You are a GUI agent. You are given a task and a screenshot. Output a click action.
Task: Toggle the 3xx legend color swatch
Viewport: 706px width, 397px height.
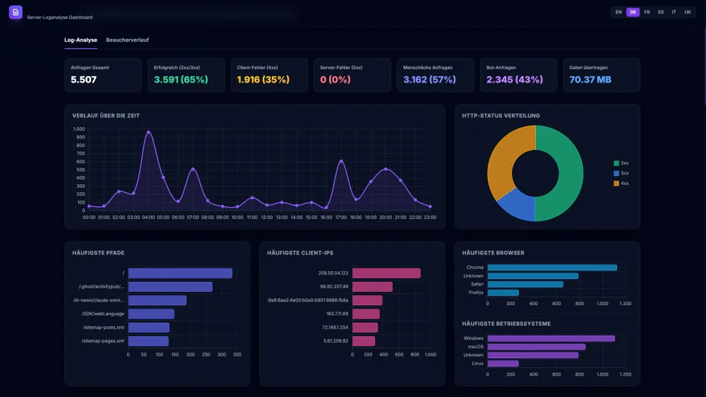click(x=616, y=173)
